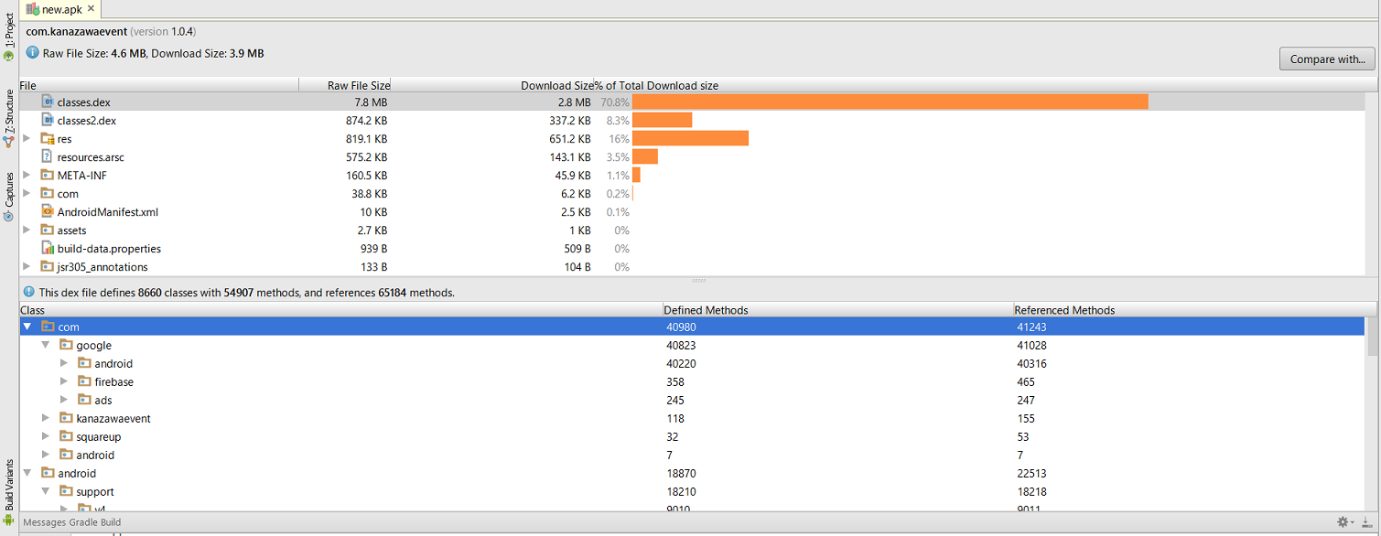This screenshot has height=536, width=1381.
Task: Click the assets folder icon
Action: coord(49,230)
